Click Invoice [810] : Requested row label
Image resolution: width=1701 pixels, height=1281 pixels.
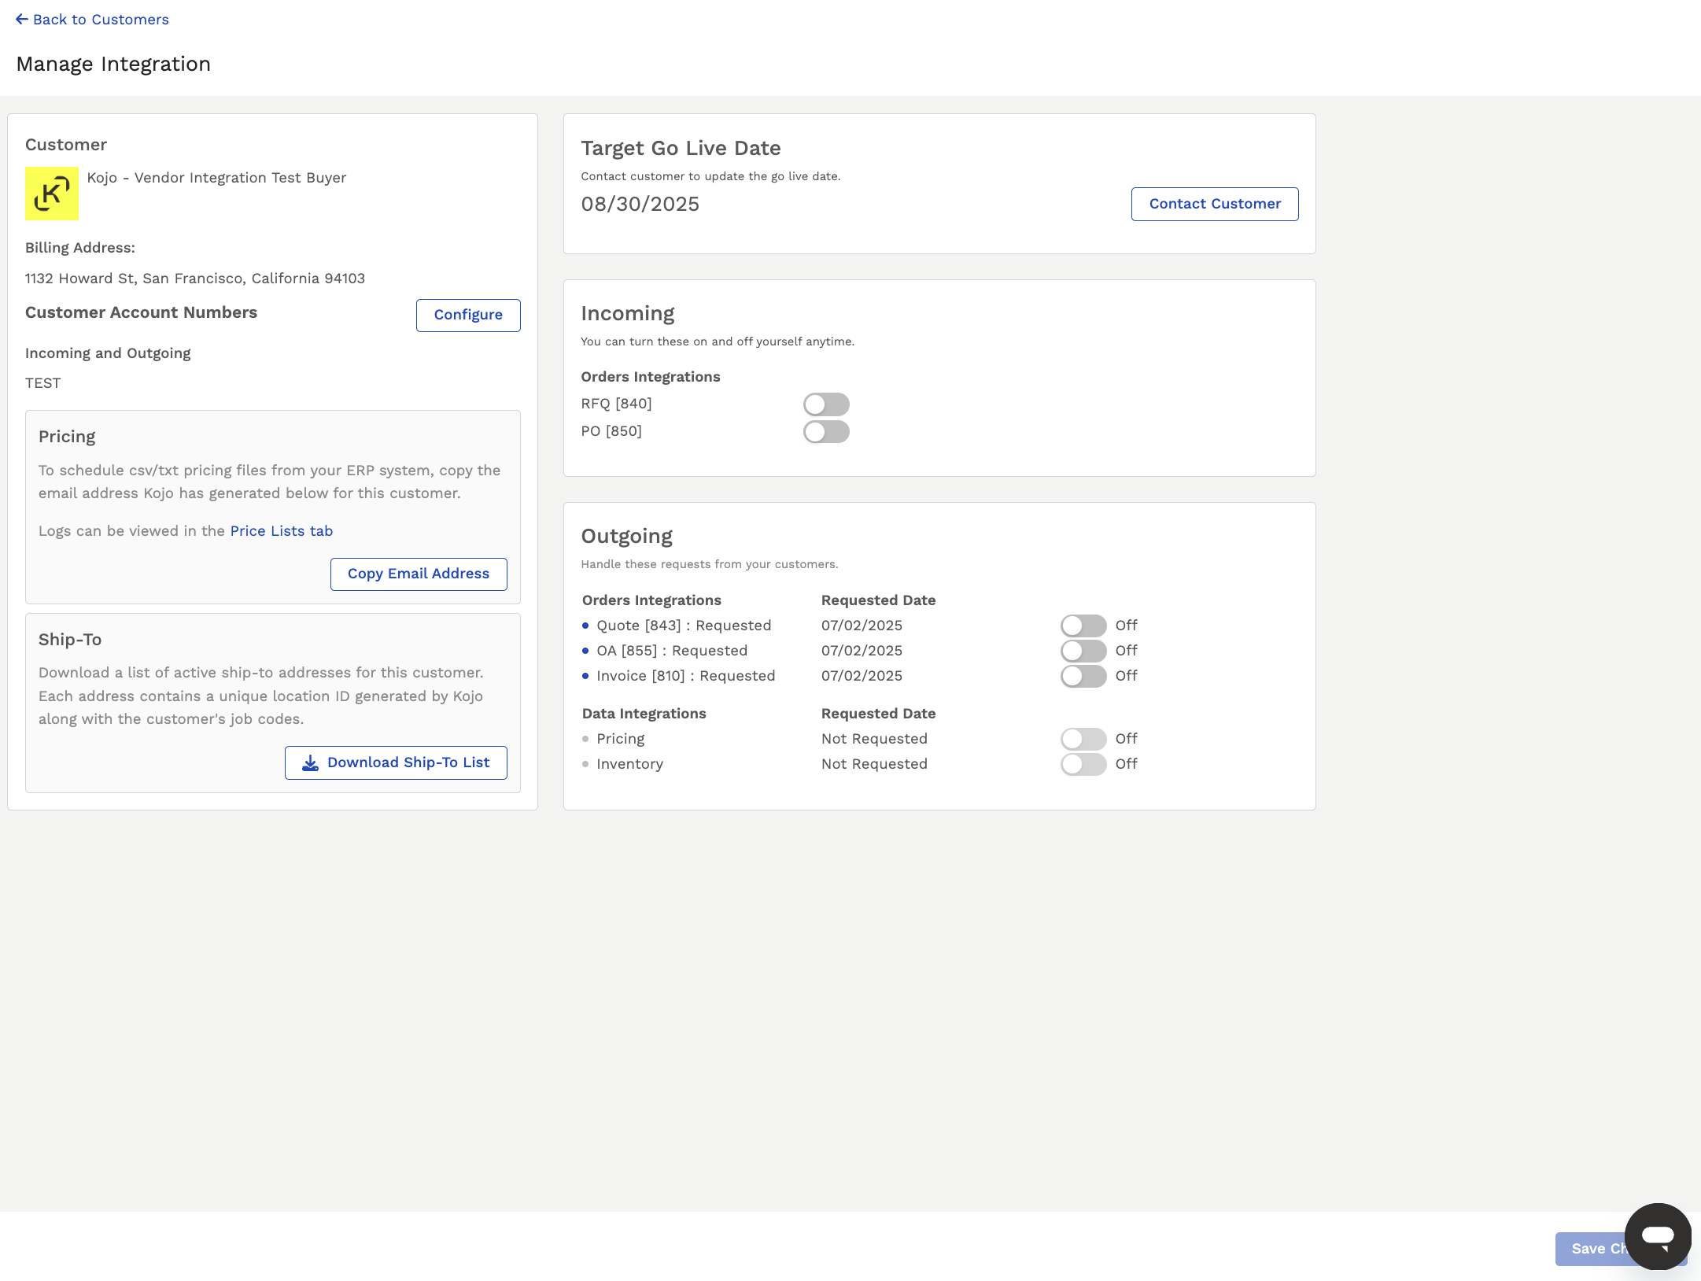(686, 676)
